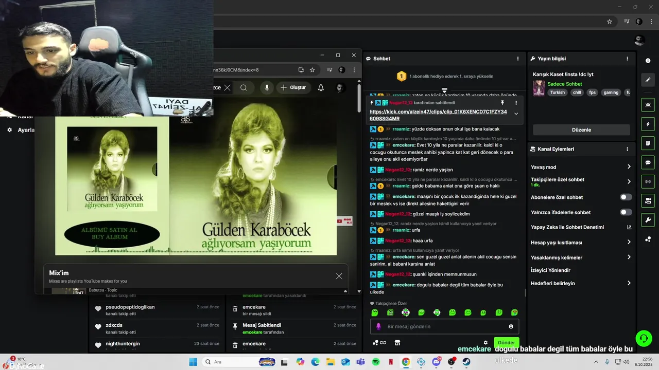
Task: Click the chill stream tag
Action: (x=577, y=92)
